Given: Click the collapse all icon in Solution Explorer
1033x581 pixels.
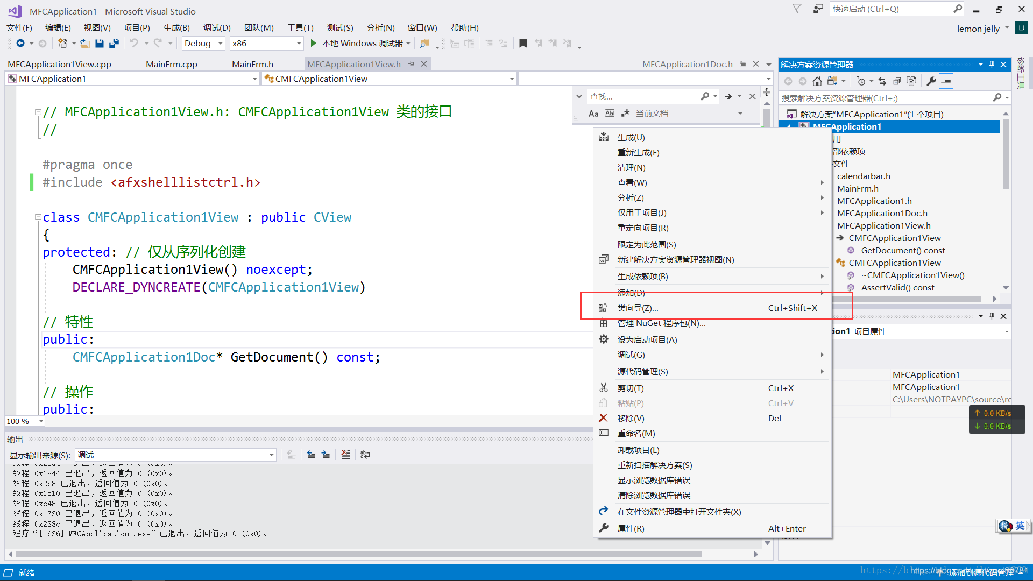Looking at the screenshot, I should click(x=897, y=81).
